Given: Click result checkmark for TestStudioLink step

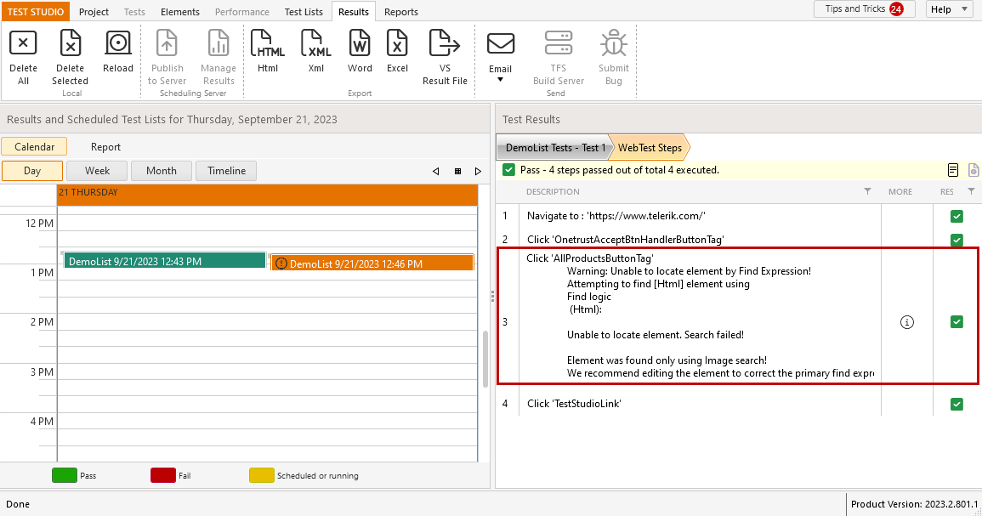Looking at the screenshot, I should 956,404.
